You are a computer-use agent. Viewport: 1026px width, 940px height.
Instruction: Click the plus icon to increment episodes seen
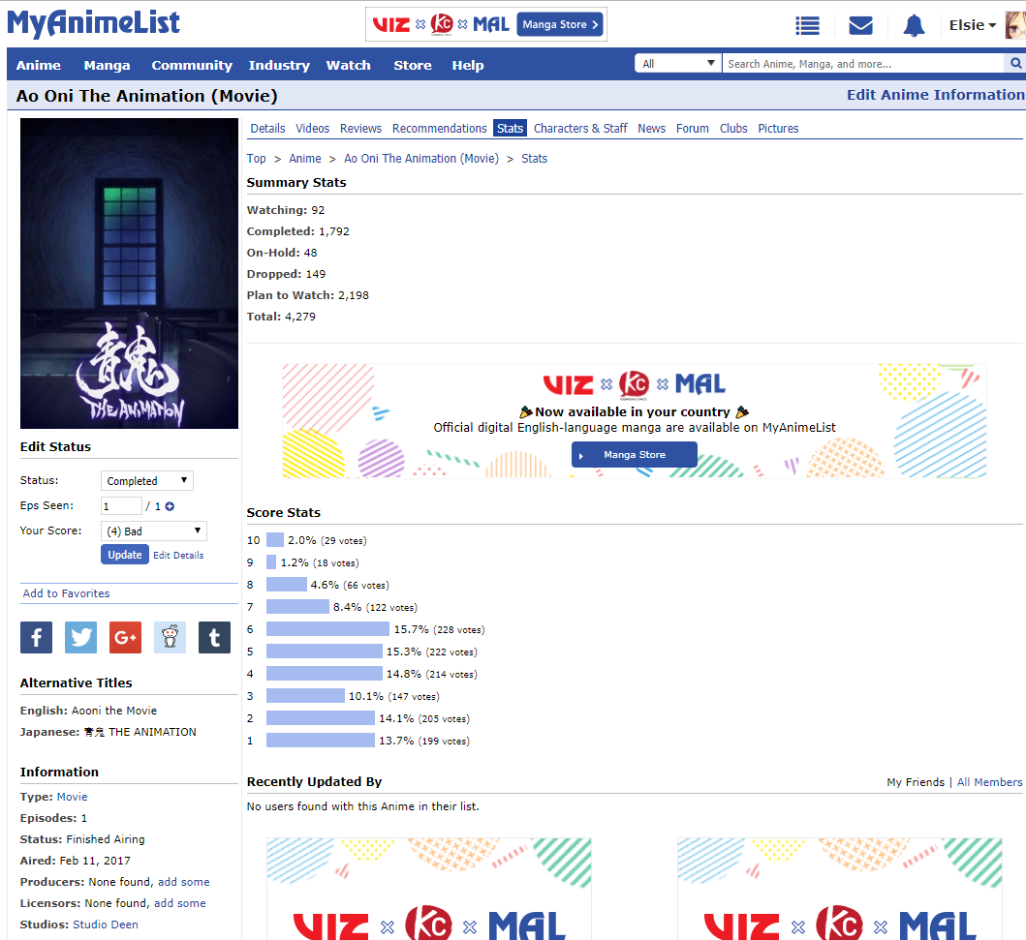(170, 506)
